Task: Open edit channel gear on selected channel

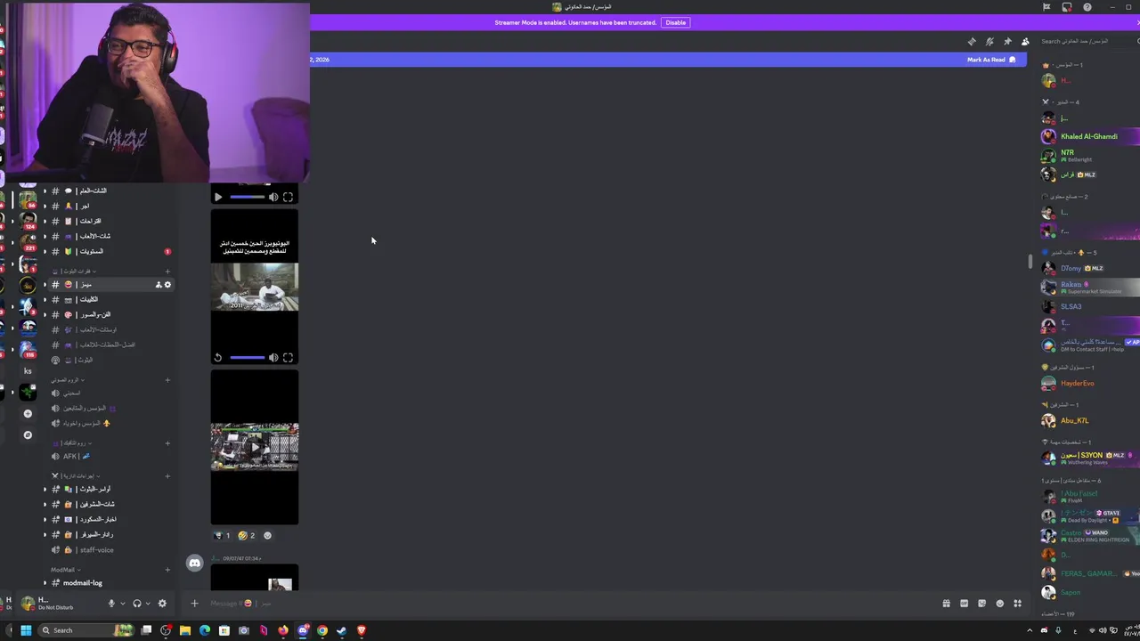Action: [167, 285]
